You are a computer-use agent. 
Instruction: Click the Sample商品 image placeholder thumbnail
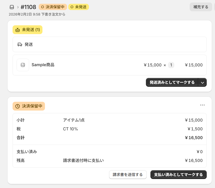(23, 65)
